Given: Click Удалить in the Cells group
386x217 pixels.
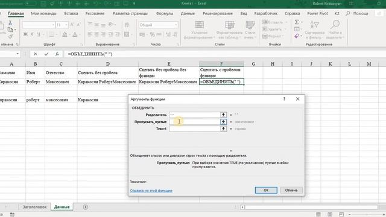Looking at the screenshot, I should coord(274,29).
